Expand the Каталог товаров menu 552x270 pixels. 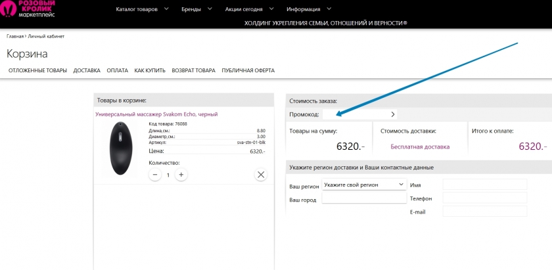(142, 9)
